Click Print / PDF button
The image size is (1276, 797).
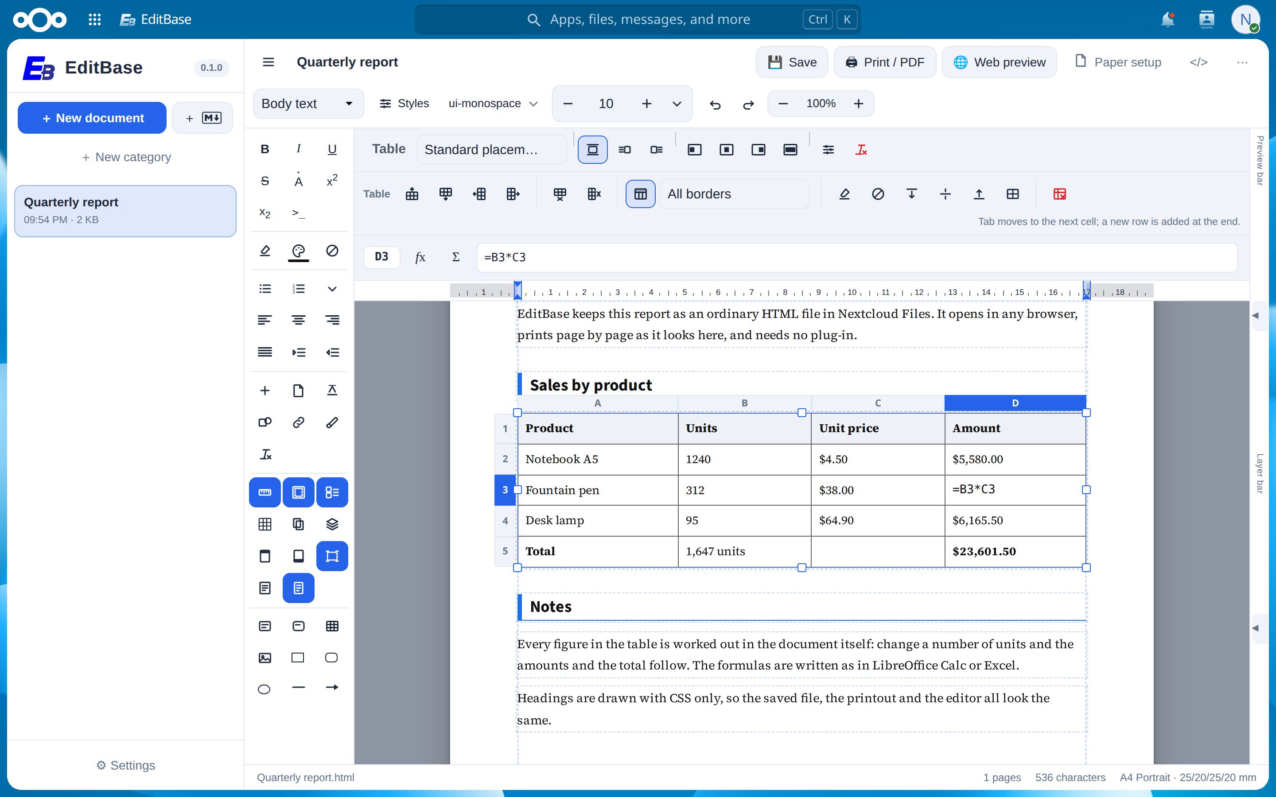pos(885,62)
